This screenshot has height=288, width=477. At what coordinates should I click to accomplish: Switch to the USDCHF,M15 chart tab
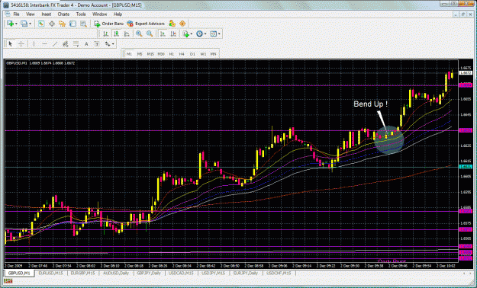(279, 273)
